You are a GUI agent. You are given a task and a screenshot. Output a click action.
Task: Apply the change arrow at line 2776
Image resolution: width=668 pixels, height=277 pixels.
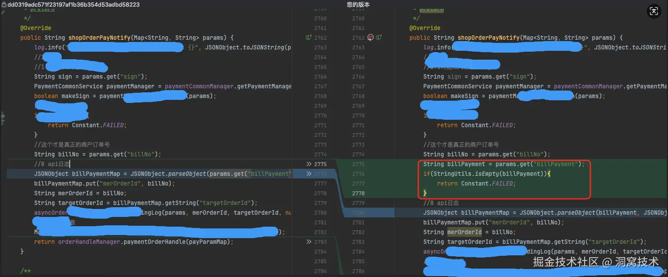click(x=309, y=174)
